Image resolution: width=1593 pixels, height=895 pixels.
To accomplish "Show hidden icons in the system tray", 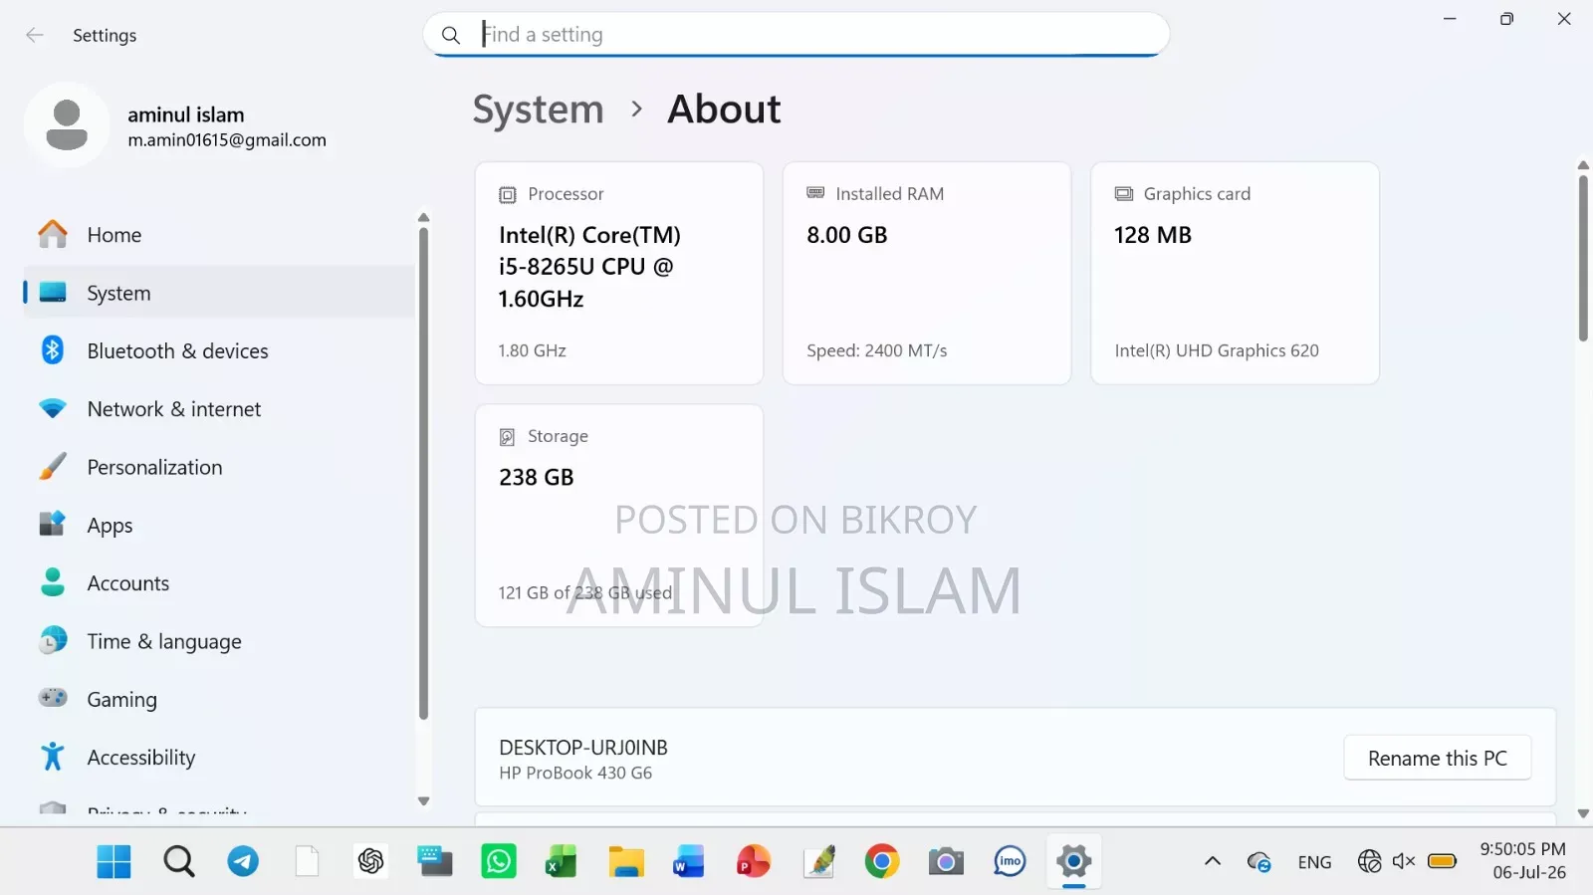I will pyautogui.click(x=1213, y=861).
